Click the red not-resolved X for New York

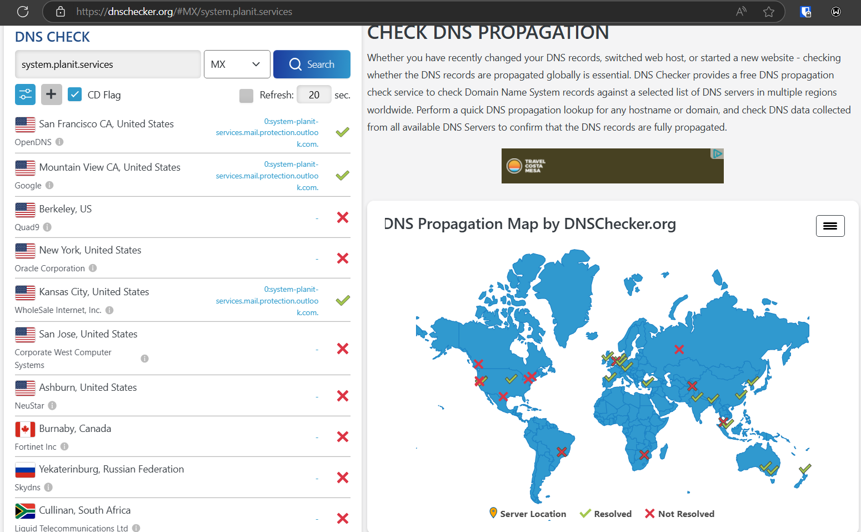coord(343,258)
